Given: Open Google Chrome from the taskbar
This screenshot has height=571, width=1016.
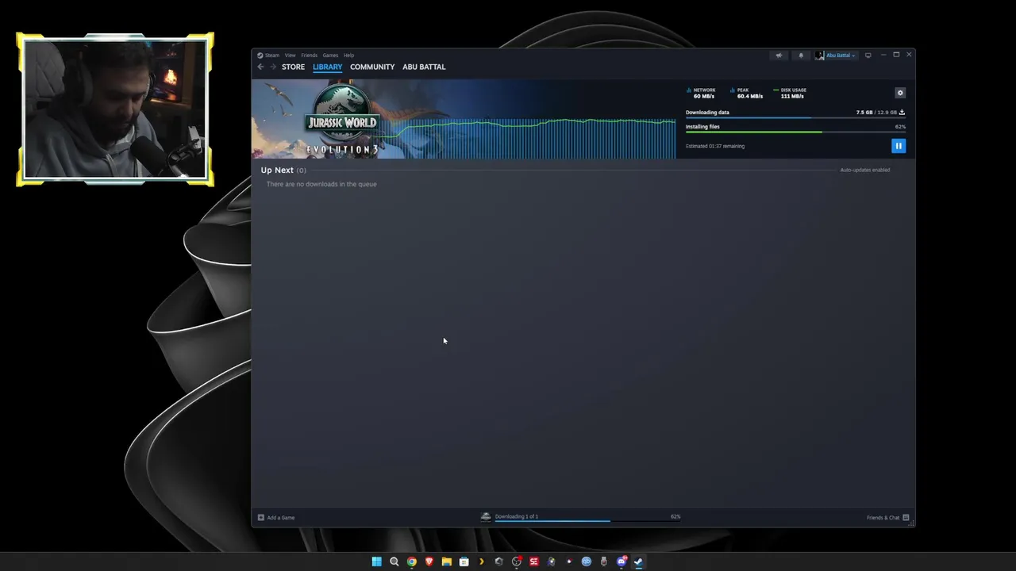Looking at the screenshot, I should click(x=411, y=561).
